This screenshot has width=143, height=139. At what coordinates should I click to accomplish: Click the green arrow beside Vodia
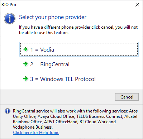click(x=25, y=49)
